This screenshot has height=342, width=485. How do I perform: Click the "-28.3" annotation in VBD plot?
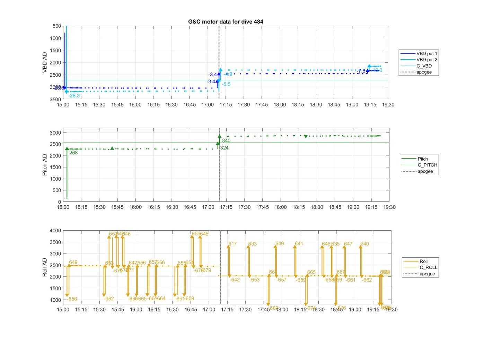point(74,96)
